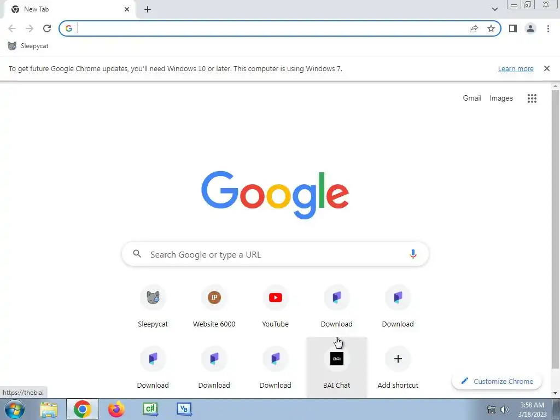Viewport: 560px width, 420px height.
Task: Open Windows Explorer from taskbar
Action: (x=49, y=409)
